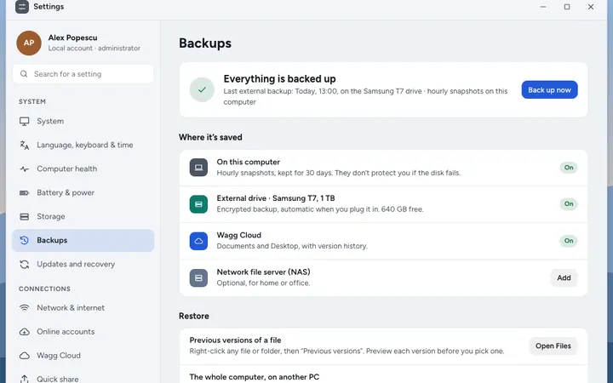Click the Where it's saved heading
The image size is (613, 383).
point(210,137)
